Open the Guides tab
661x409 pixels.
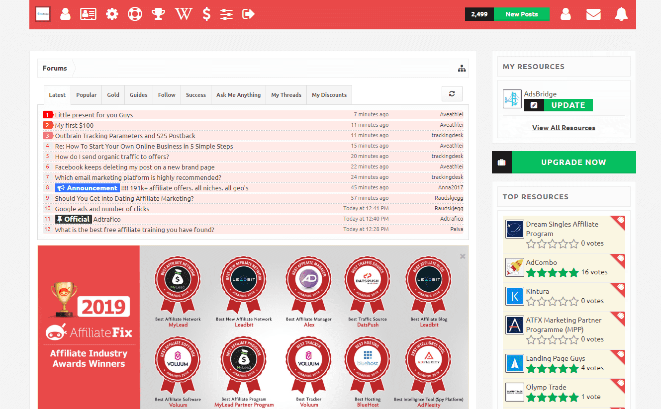(x=139, y=95)
